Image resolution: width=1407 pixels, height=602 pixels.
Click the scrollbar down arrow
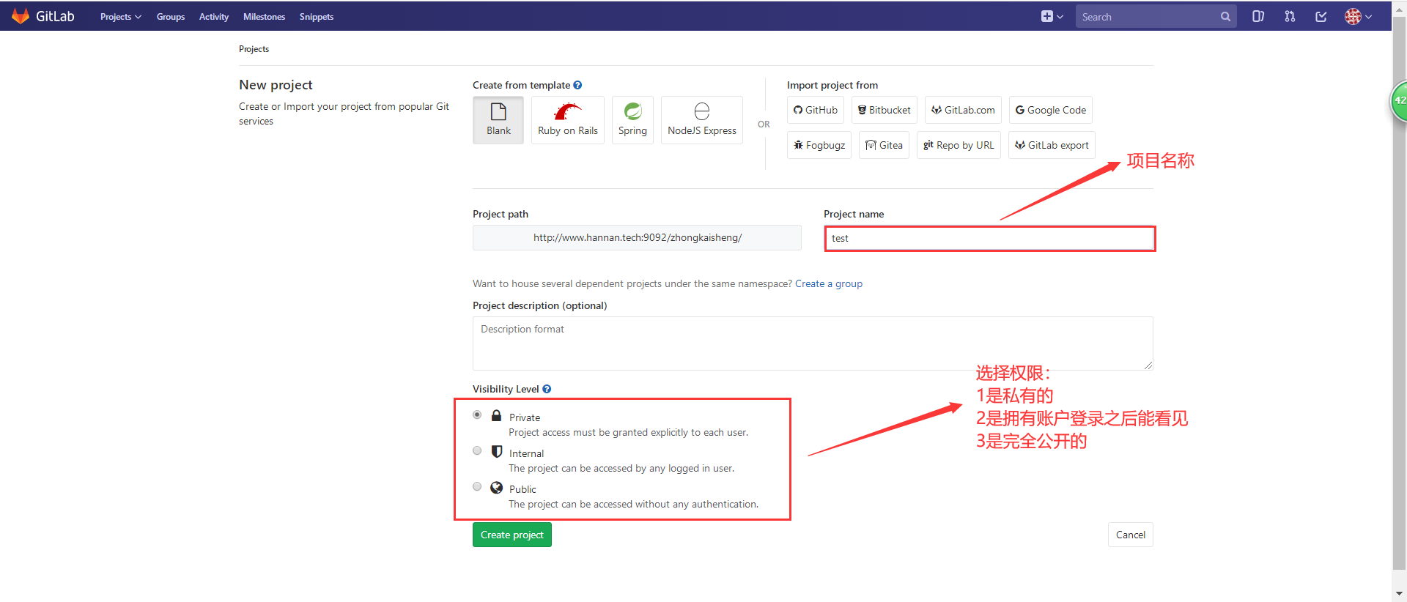(1399, 593)
